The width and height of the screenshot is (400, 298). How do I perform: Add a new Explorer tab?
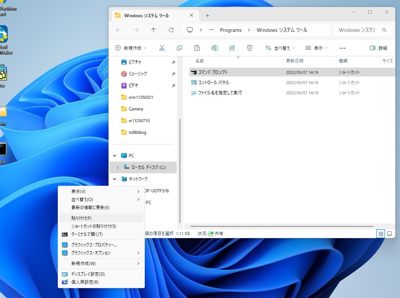pyautogui.click(x=207, y=16)
